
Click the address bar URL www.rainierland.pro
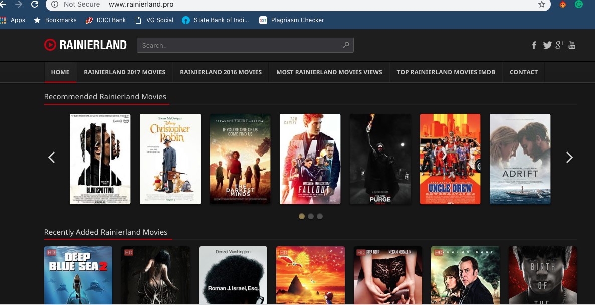click(x=141, y=4)
